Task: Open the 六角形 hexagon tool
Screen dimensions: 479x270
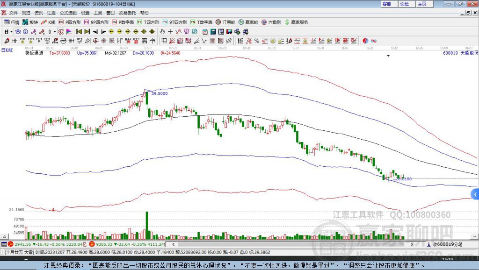Action: click(x=271, y=22)
